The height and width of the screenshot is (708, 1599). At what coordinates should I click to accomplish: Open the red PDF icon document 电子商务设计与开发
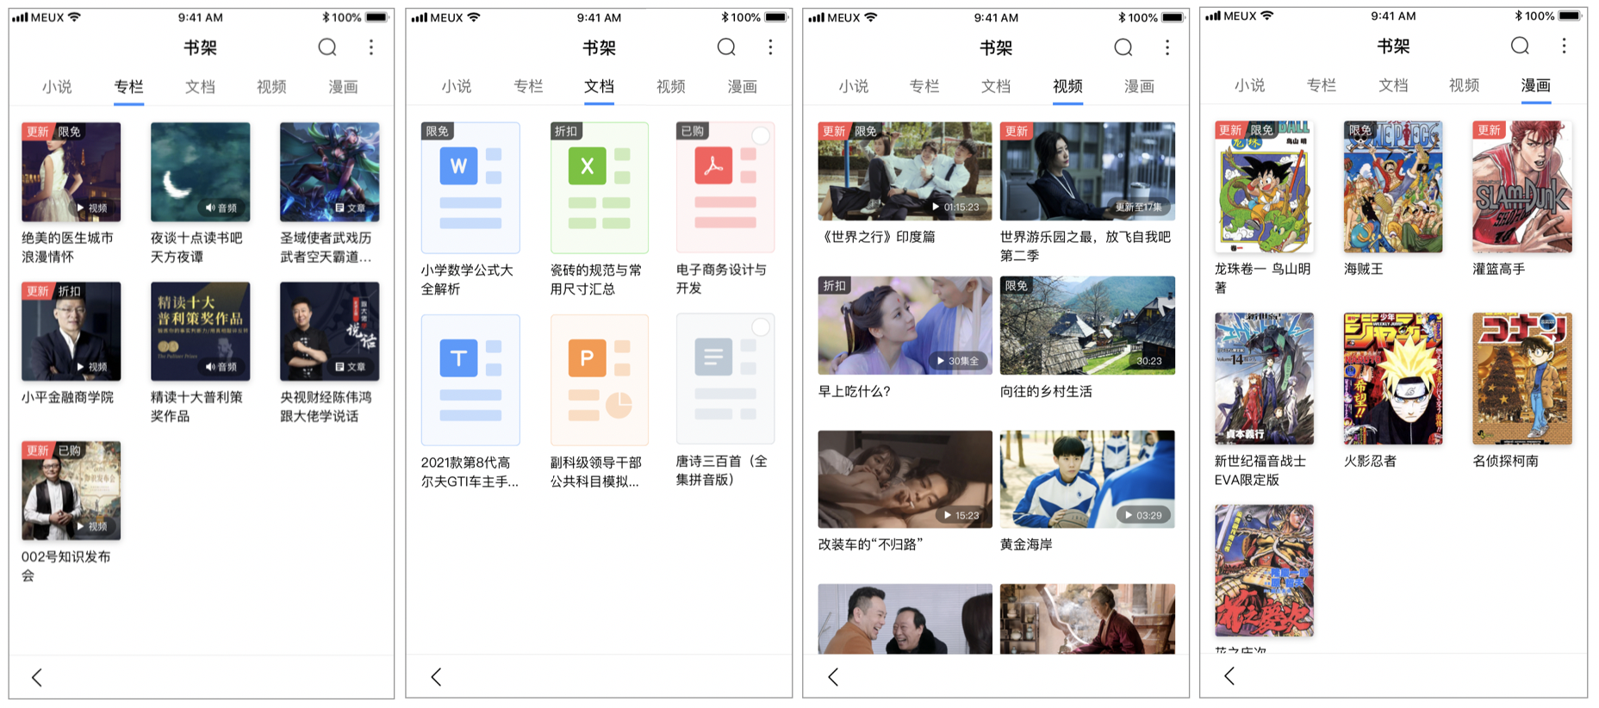(725, 187)
